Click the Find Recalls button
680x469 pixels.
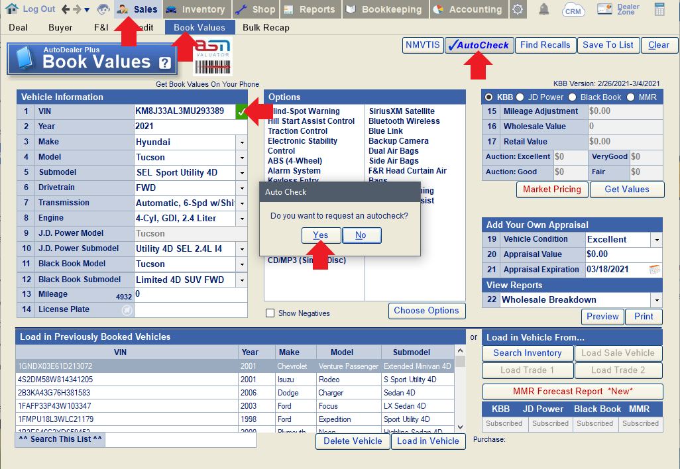[545, 44]
